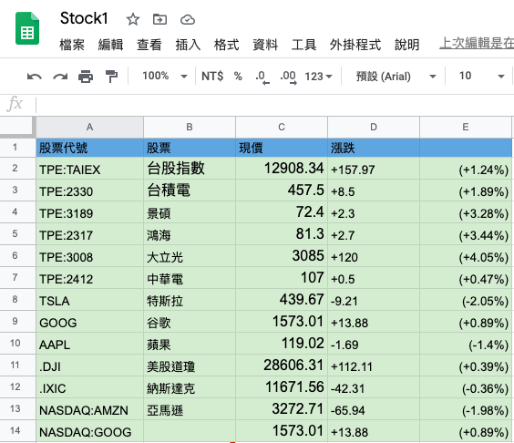Viewport: 514px width, 443px height.
Task: Open the 檔案 menu
Action: click(72, 45)
